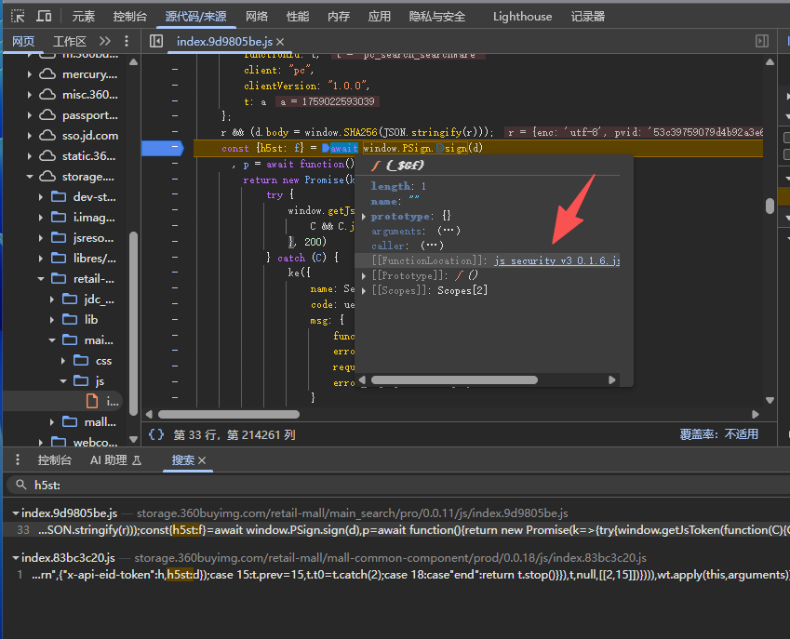Viewport: 790px width, 639px height.
Task: Open the Elements panel tab (元素)
Action: [83, 17]
